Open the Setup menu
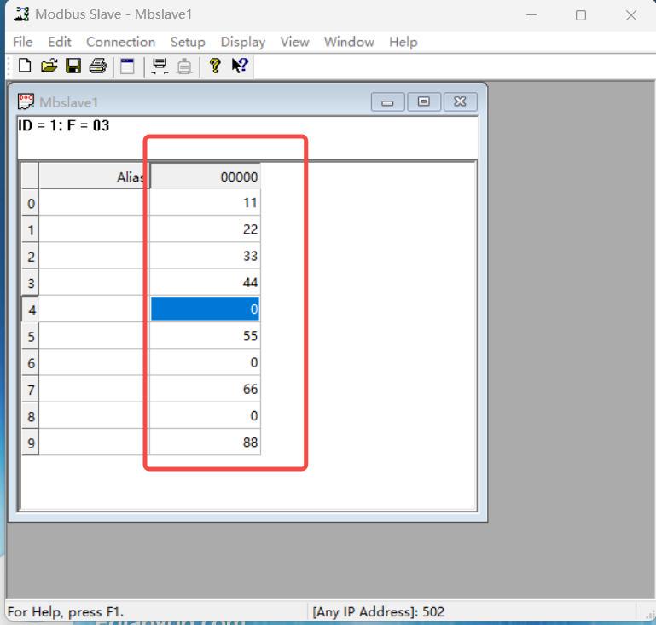 [x=188, y=42]
